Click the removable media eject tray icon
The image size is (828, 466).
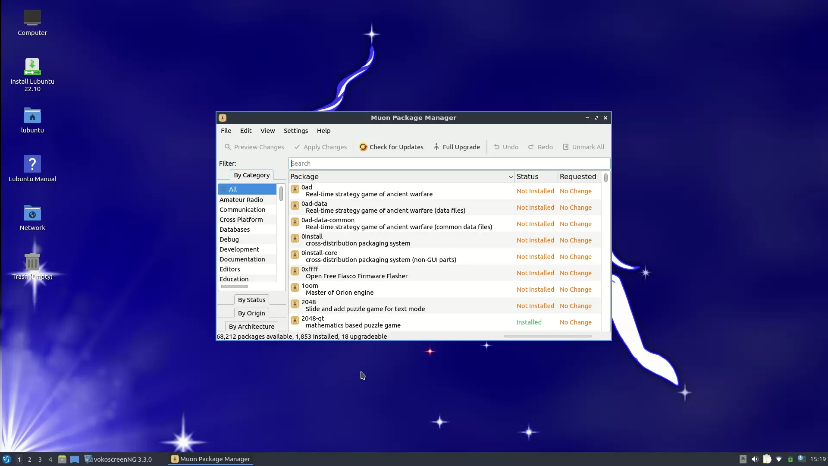pyautogui.click(x=743, y=459)
